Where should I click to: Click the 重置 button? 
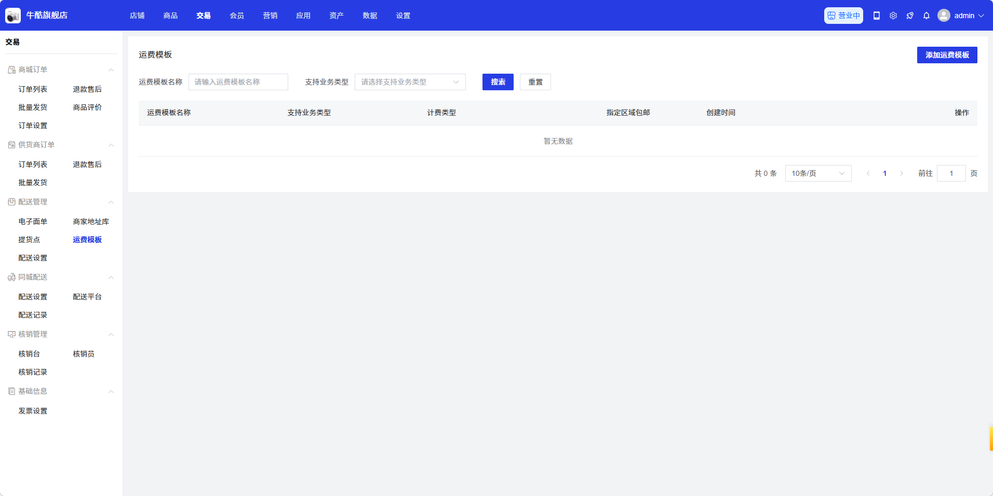[x=535, y=82]
